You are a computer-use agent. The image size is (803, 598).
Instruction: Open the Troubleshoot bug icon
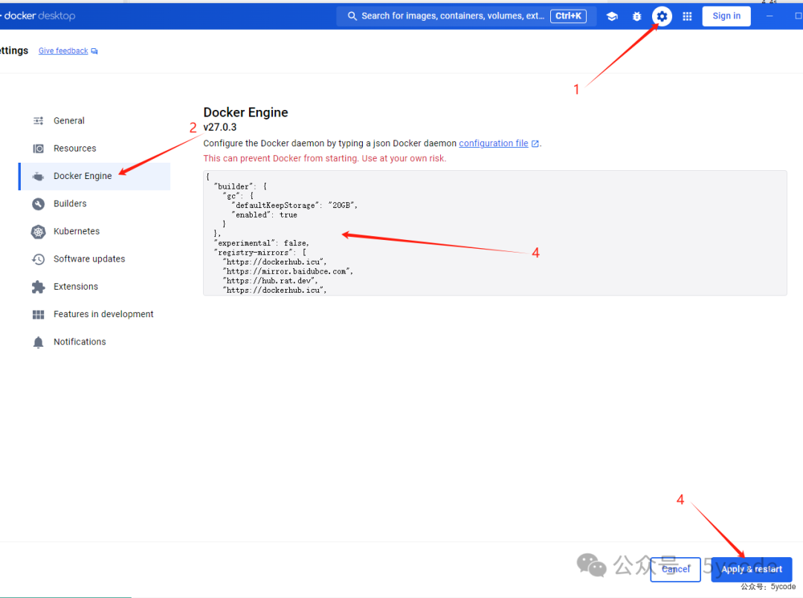(636, 16)
